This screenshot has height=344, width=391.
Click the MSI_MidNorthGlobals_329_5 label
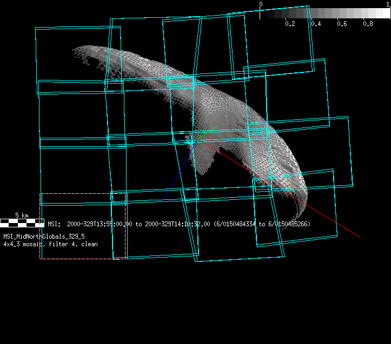pyautogui.click(x=44, y=237)
